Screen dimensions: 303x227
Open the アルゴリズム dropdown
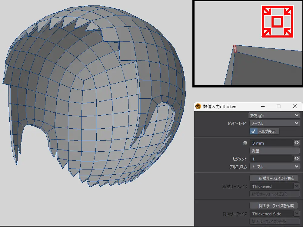coord(274,167)
